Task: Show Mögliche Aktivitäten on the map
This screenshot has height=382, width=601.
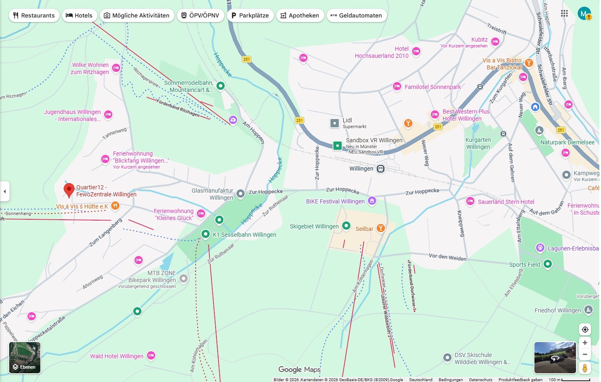Action: tap(137, 15)
